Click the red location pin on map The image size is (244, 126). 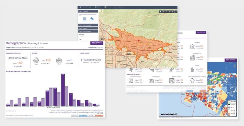[x=138, y=41]
